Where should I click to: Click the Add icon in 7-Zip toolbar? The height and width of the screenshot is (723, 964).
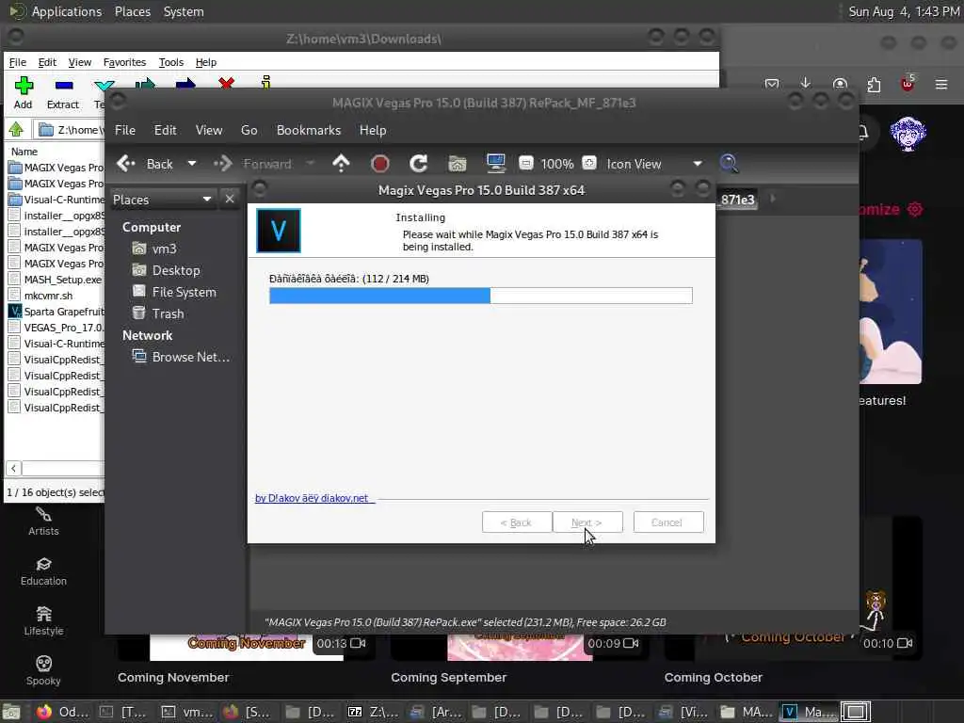(24, 86)
